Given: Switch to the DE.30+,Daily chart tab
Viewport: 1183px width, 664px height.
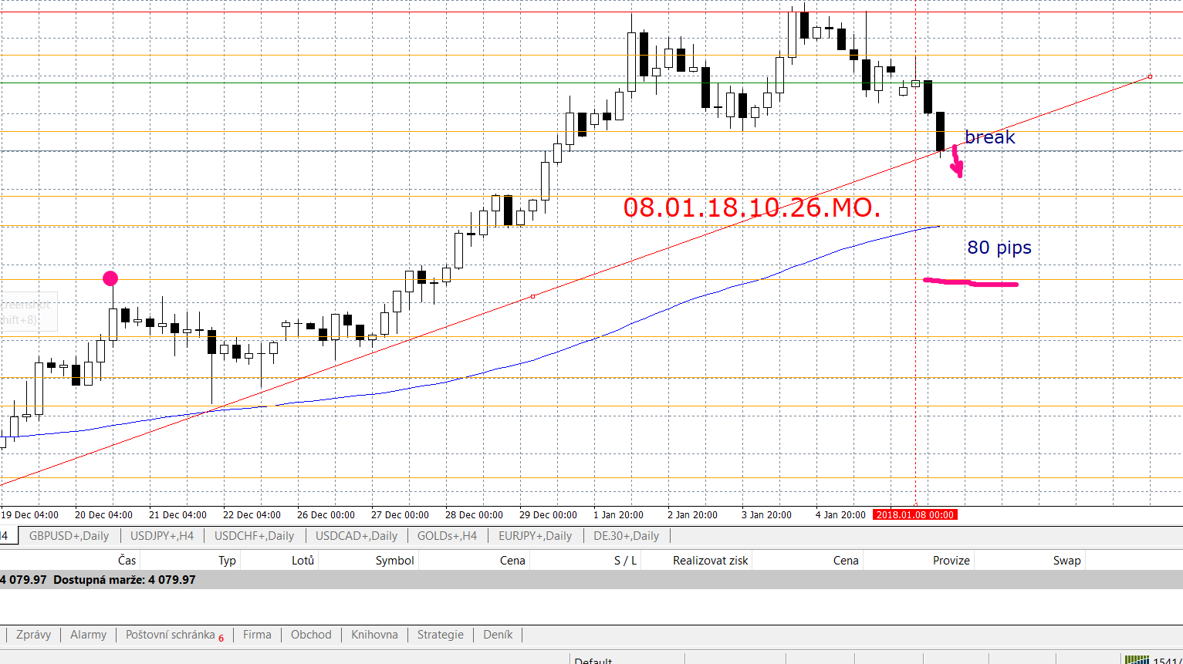Looking at the screenshot, I should click(626, 535).
